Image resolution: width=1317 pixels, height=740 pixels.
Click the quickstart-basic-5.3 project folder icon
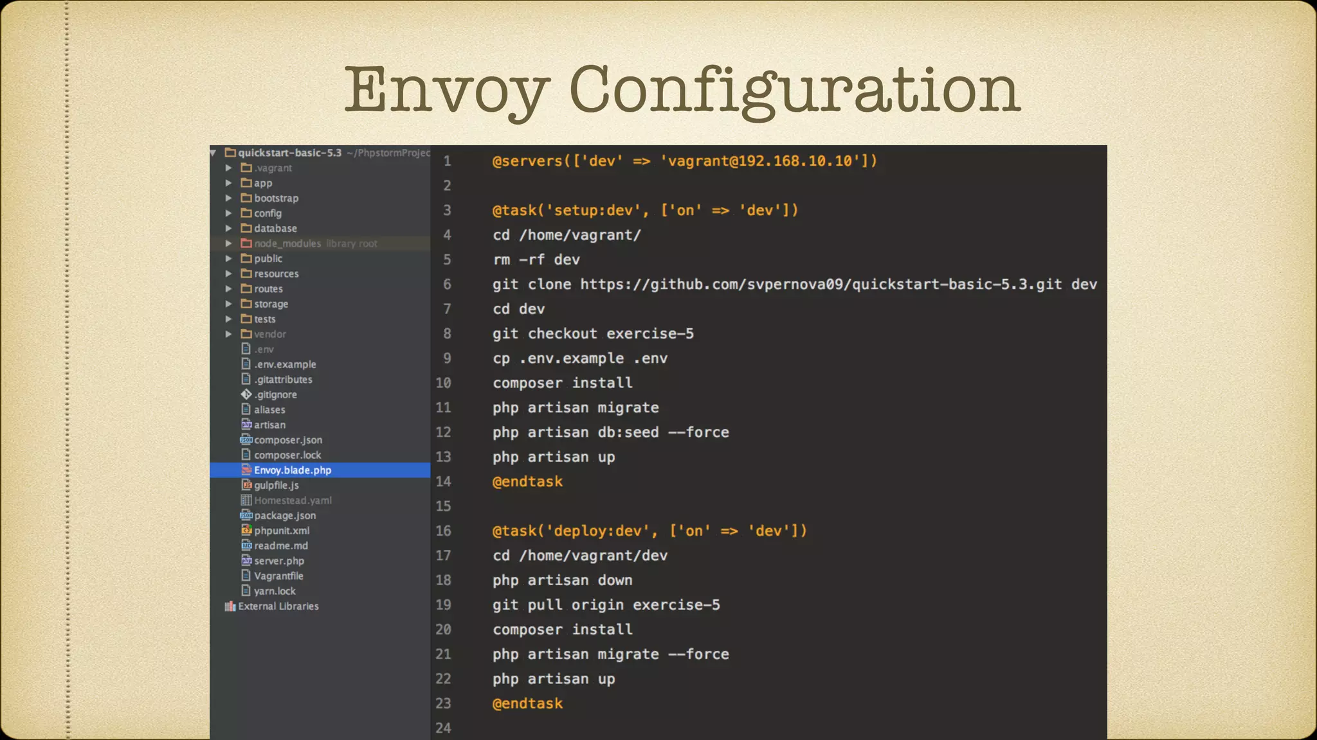[x=230, y=152]
